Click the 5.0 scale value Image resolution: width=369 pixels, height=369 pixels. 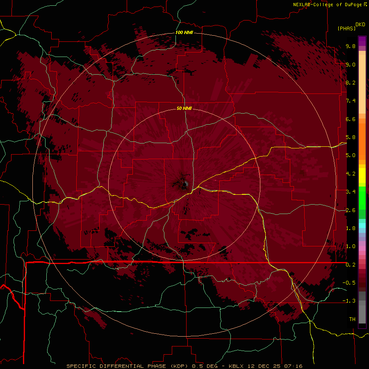coord(351,155)
